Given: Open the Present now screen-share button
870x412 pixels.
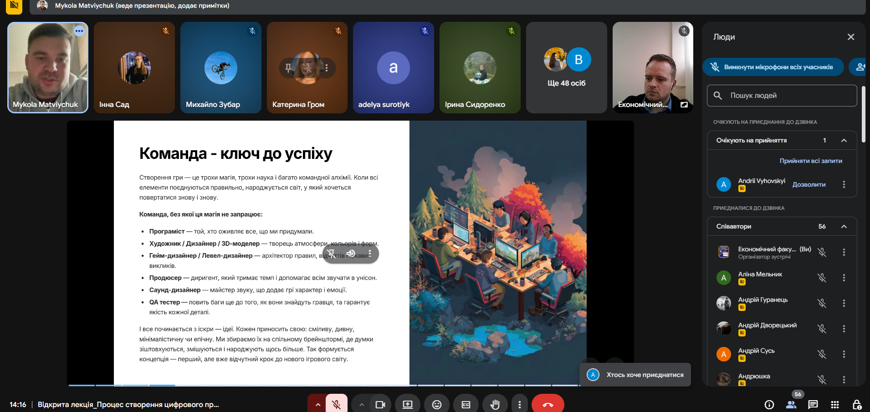Looking at the screenshot, I should [407, 404].
